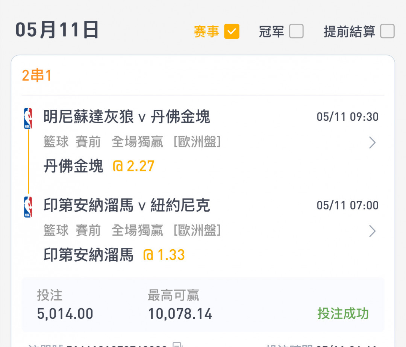The width and height of the screenshot is (406, 347).
Task: Expand the 印第安納溜馬 v 紐約尼克 bet details chevron
Action: tap(372, 231)
